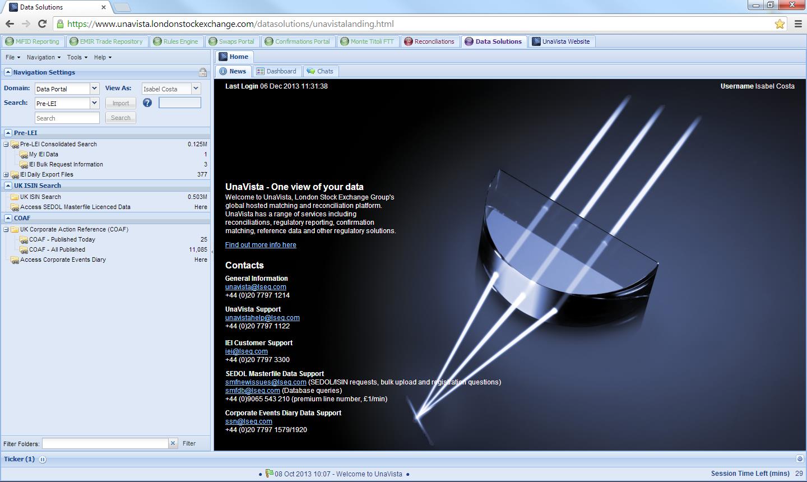The width and height of the screenshot is (807, 482).
Task: Open the Rules Engine tab
Action: point(176,41)
